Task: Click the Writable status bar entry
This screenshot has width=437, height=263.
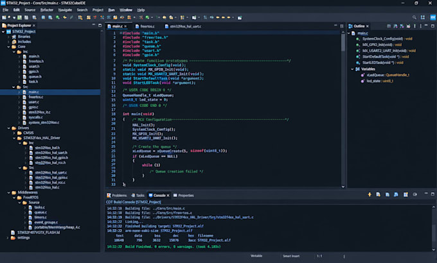Action: [x=256, y=256]
